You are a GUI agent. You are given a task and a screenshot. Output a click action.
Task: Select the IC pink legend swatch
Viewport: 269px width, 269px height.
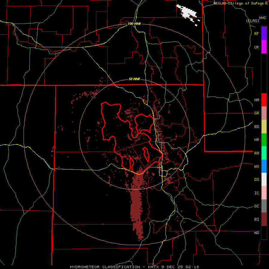point(264,193)
